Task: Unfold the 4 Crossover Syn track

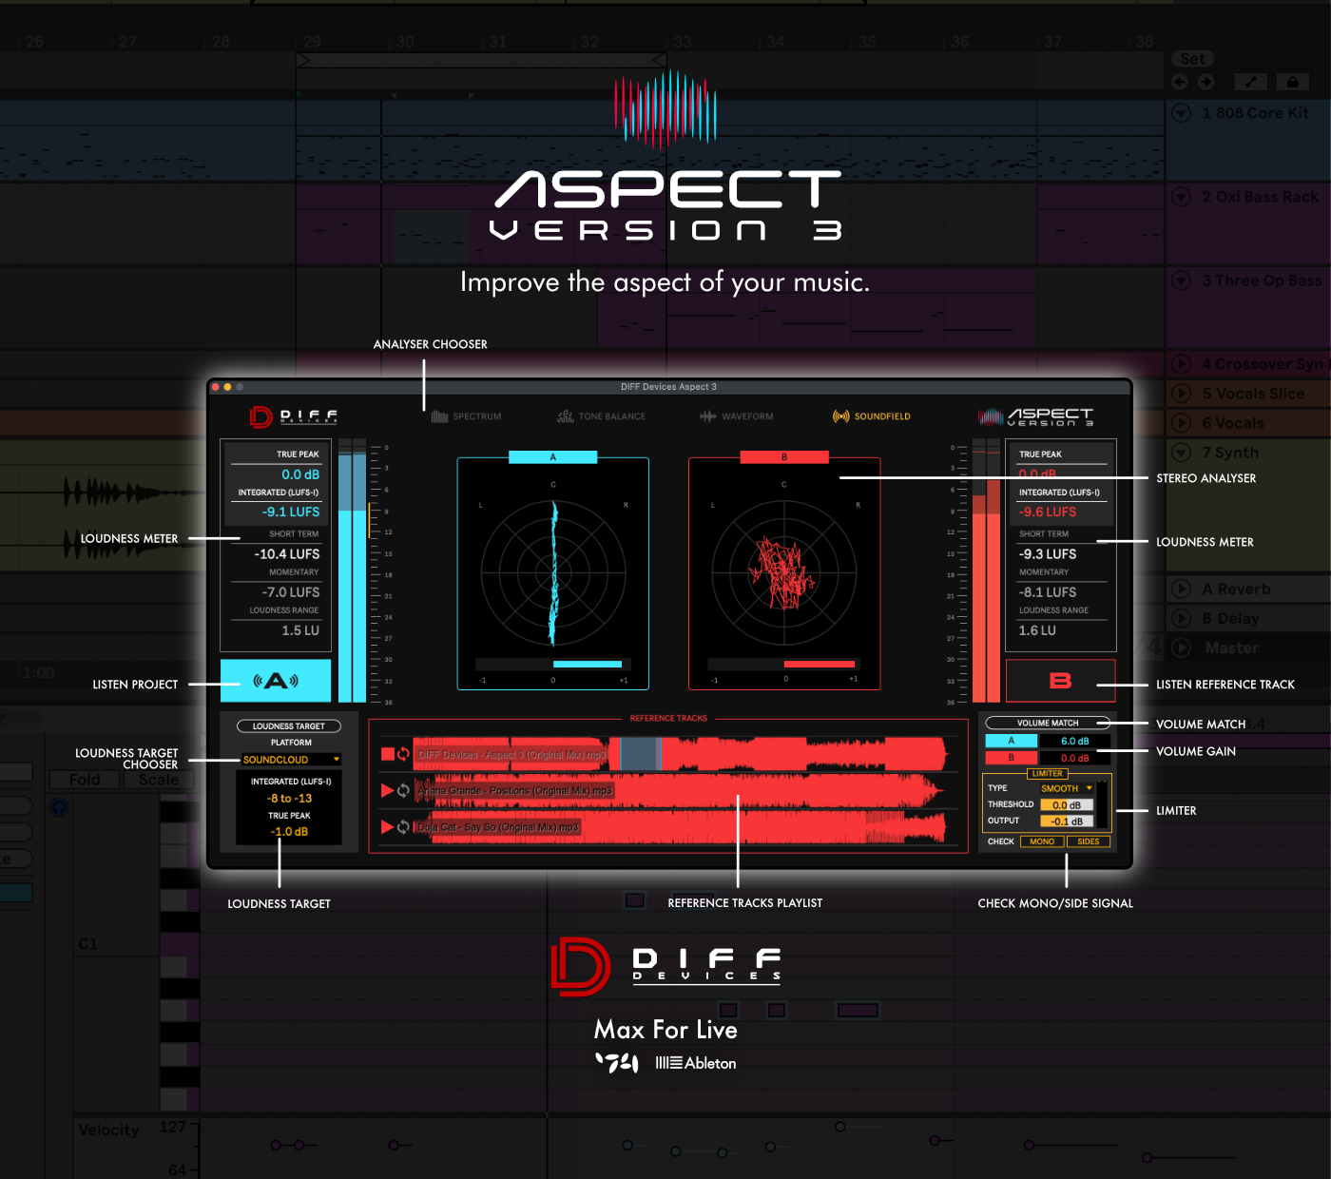Action: point(1182,364)
